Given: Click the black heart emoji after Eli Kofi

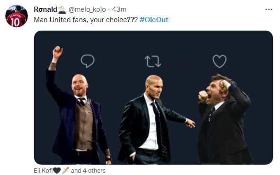Looking at the screenshot, I should click(57, 171).
